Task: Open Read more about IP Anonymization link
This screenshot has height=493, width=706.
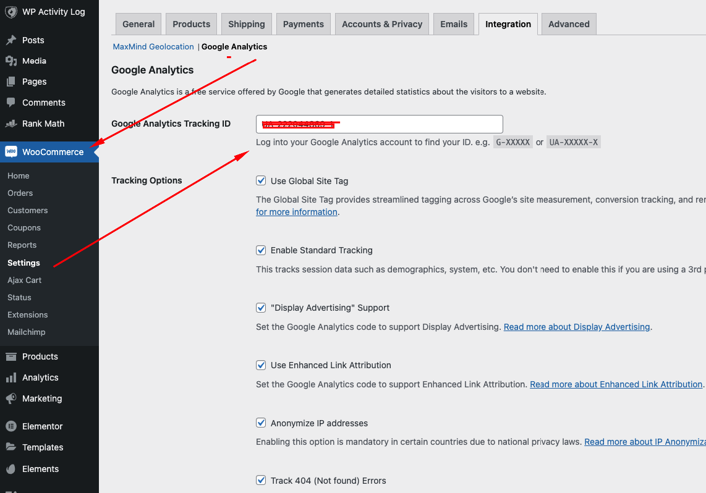Action: click(x=645, y=442)
